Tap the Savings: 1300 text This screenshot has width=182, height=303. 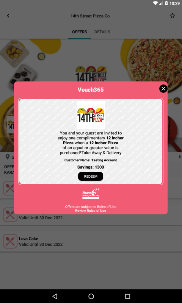click(x=91, y=167)
